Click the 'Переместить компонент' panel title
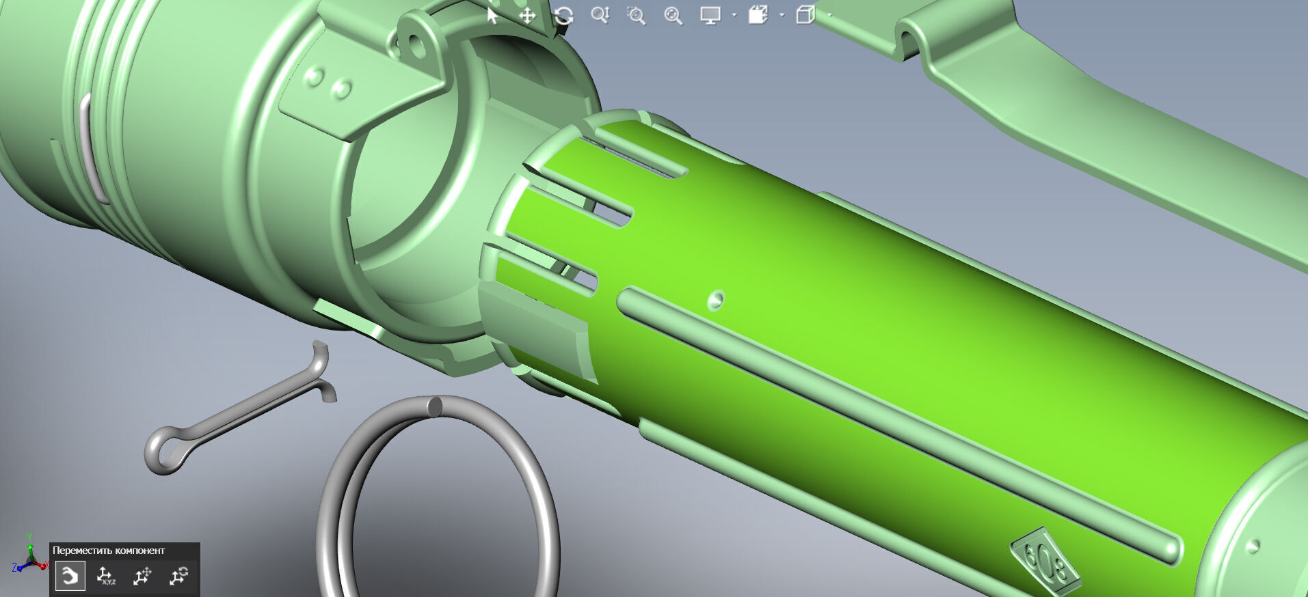 109,551
